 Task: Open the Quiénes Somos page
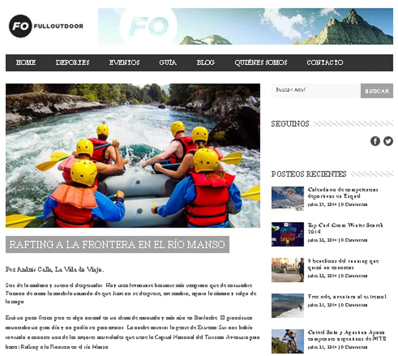(x=260, y=62)
